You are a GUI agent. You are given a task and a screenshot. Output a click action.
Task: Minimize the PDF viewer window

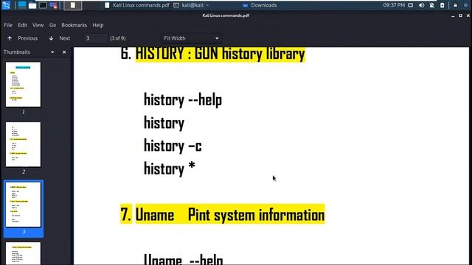coord(453,15)
